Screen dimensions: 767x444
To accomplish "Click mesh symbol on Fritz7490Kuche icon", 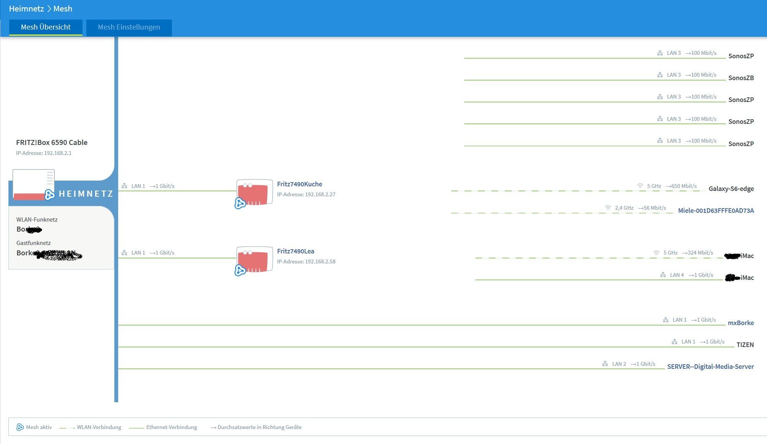I will coord(240,203).
